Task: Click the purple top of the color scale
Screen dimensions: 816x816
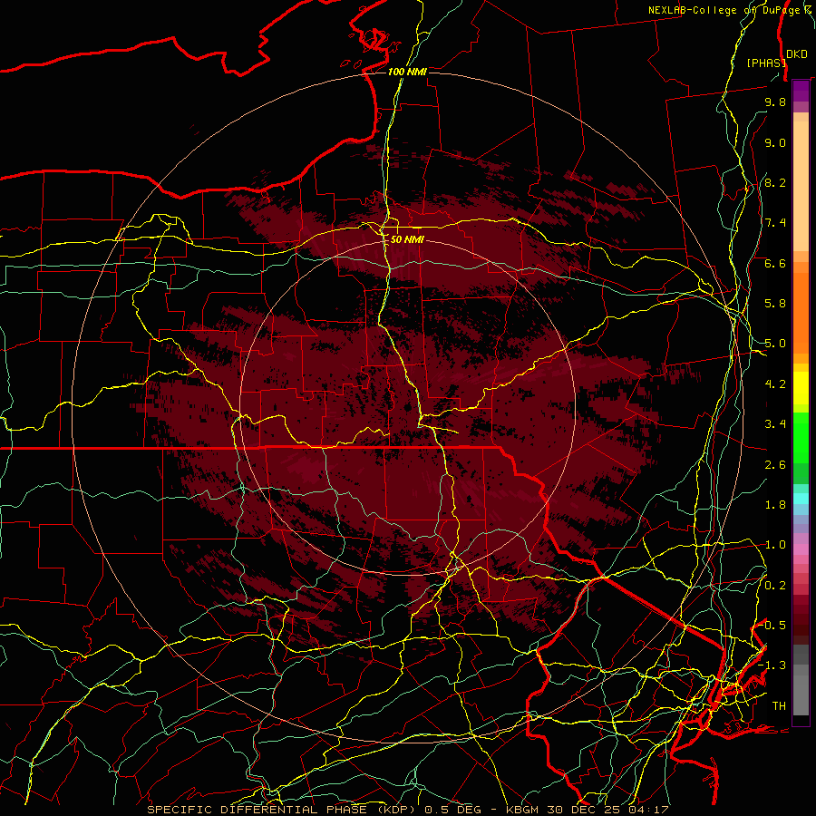Action: [x=801, y=91]
